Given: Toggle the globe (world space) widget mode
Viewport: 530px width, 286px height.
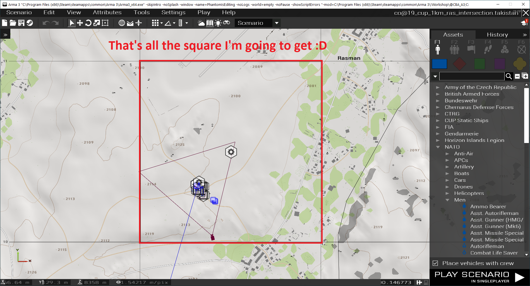Looking at the screenshot, I should (122, 23).
